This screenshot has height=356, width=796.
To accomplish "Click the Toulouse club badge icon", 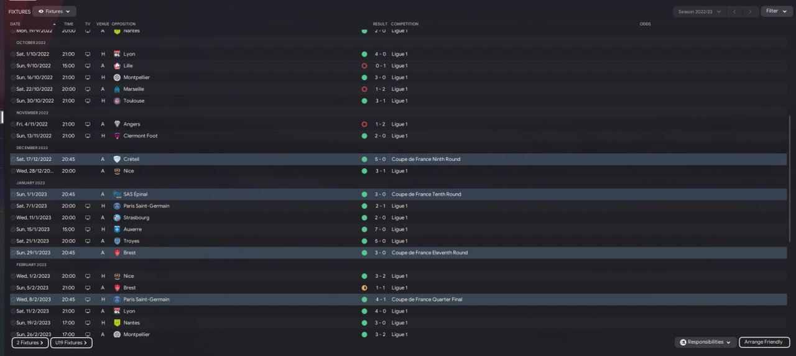I will point(117,101).
